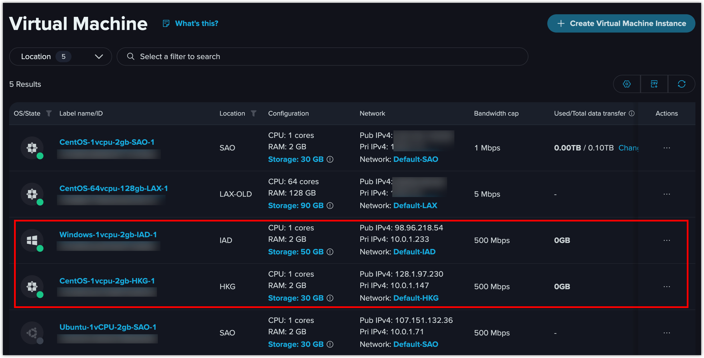
Task: Click the info icon next to Storage: 90 GB
Action: coord(330,206)
